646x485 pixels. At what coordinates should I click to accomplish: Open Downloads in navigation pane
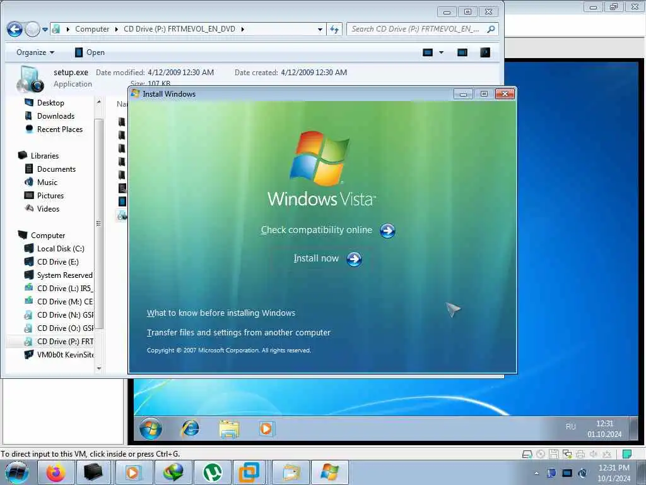pos(50,116)
